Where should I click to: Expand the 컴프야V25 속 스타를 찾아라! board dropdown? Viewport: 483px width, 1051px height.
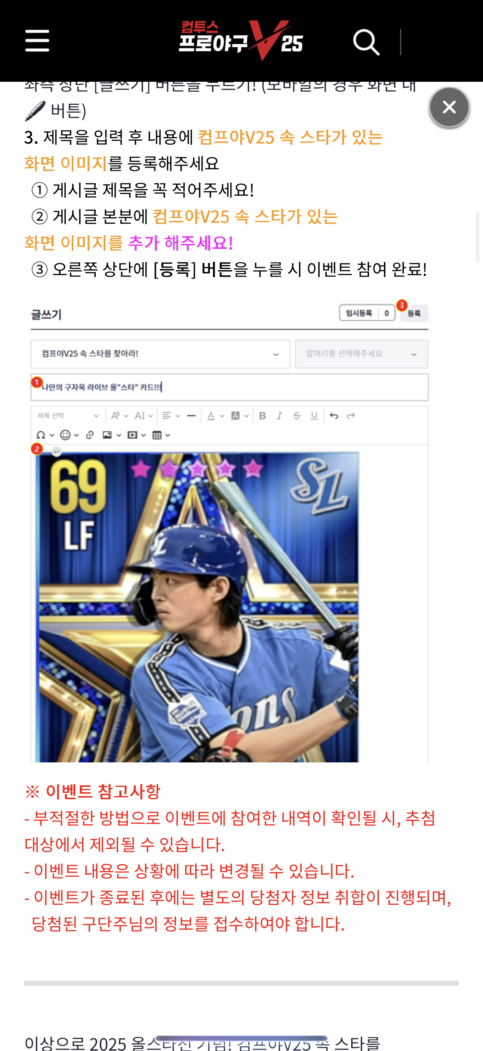(x=160, y=354)
